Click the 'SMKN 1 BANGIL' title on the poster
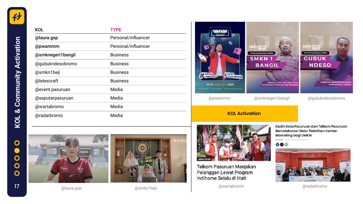This screenshot has height=204, width=363. click(265, 62)
